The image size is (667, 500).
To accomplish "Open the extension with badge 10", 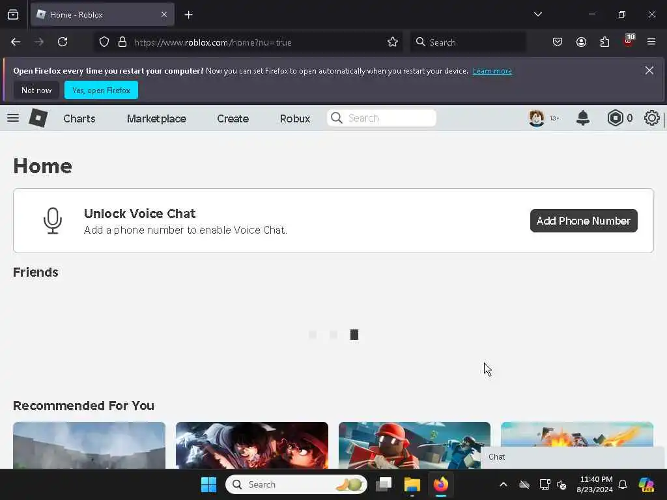I will 629,41.
